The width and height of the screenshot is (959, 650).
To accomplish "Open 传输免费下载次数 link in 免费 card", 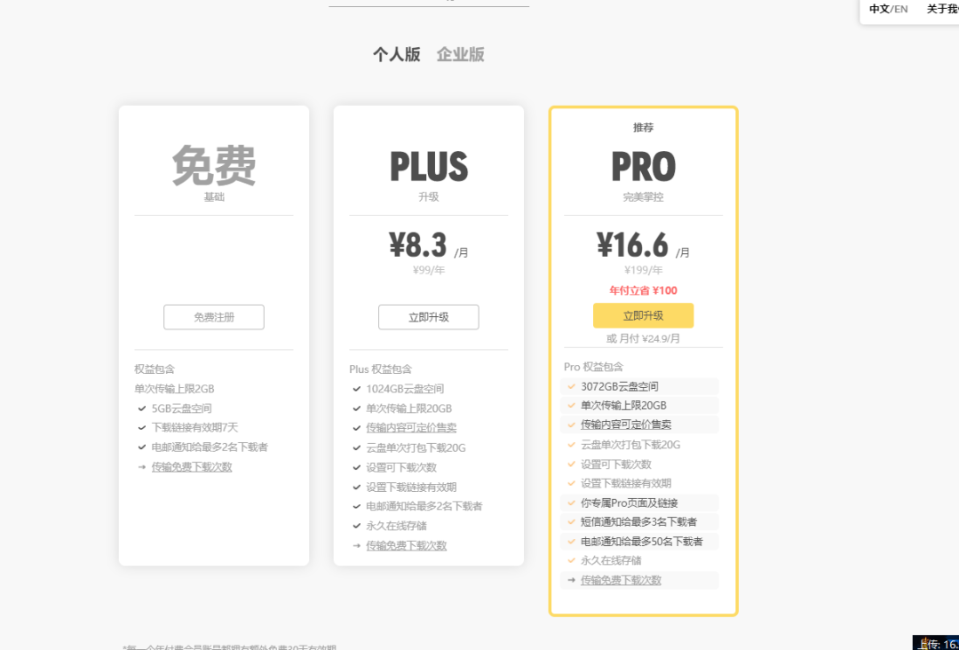I will tap(192, 467).
